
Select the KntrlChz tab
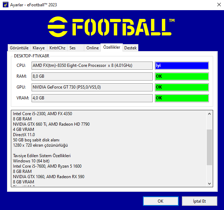(57, 48)
